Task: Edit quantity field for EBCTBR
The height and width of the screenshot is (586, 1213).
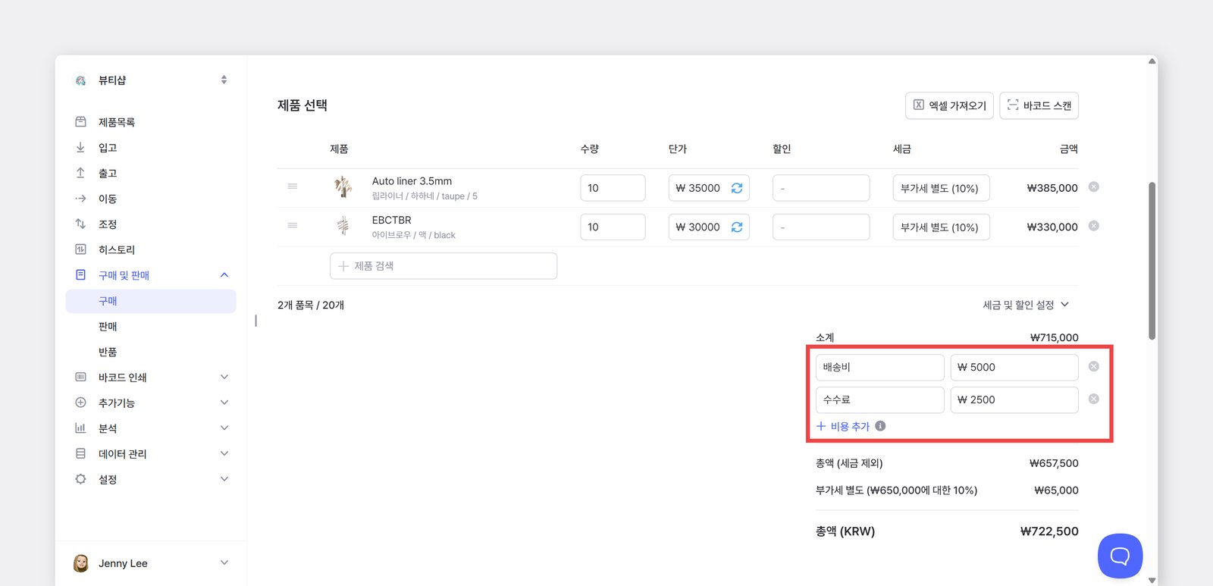Action: (x=613, y=227)
